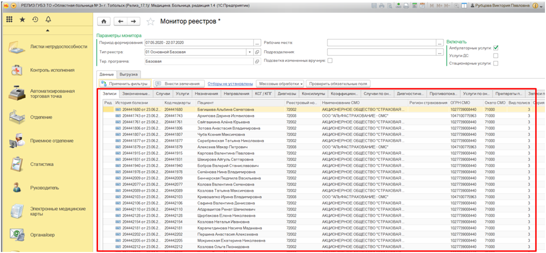This screenshot has width=546, height=253.
Task: Open the Назначения tab
Action: click(x=207, y=94)
